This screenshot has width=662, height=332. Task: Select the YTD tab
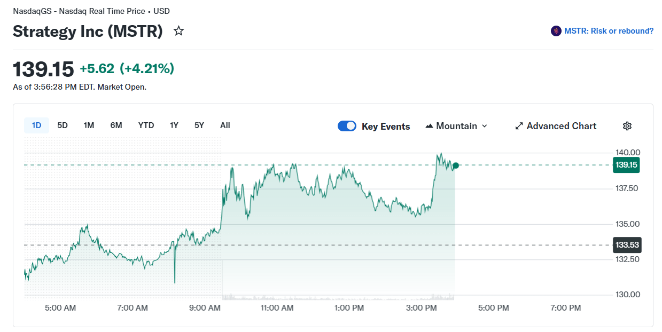145,125
